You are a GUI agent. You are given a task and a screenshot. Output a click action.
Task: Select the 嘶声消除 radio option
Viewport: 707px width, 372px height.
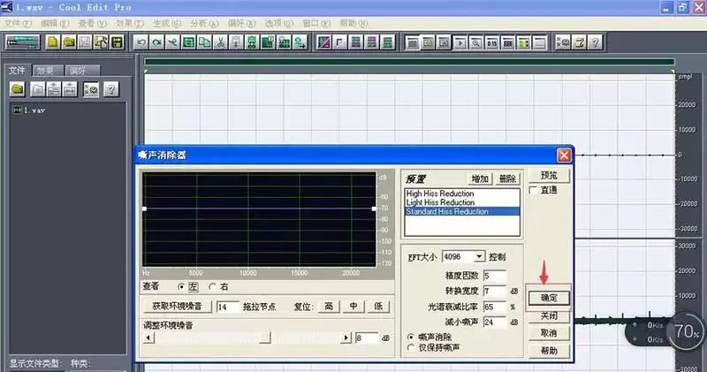tap(410, 337)
